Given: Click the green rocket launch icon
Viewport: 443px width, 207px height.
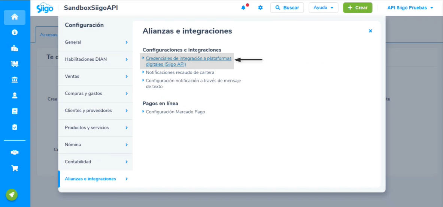Looking at the screenshot, I should (x=12, y=195).
